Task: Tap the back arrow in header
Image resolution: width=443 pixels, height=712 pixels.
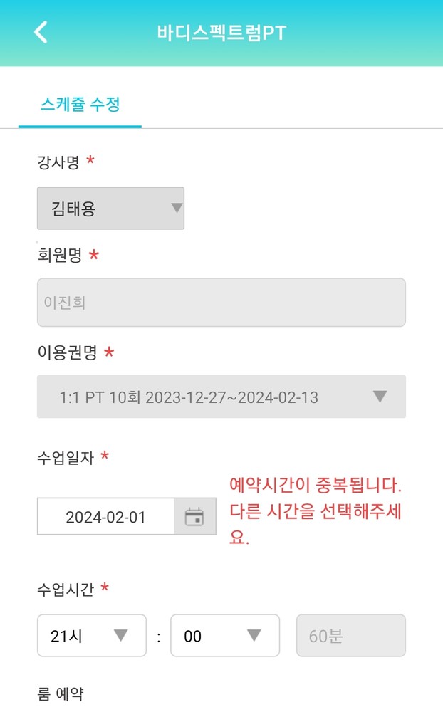Action: 41,33
